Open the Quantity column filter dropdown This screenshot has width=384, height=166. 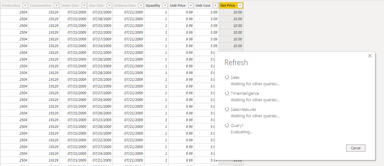point(165,5)
